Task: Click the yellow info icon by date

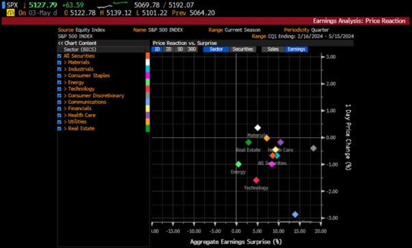Action: coord(10,12)
